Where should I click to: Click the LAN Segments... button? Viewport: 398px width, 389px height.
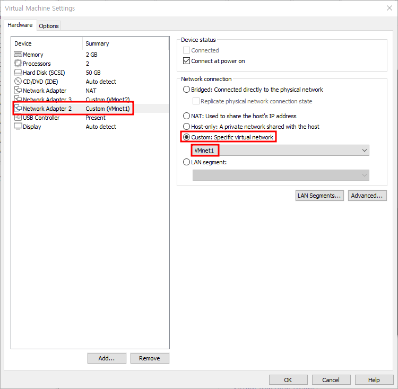click(x=319, y=196)
